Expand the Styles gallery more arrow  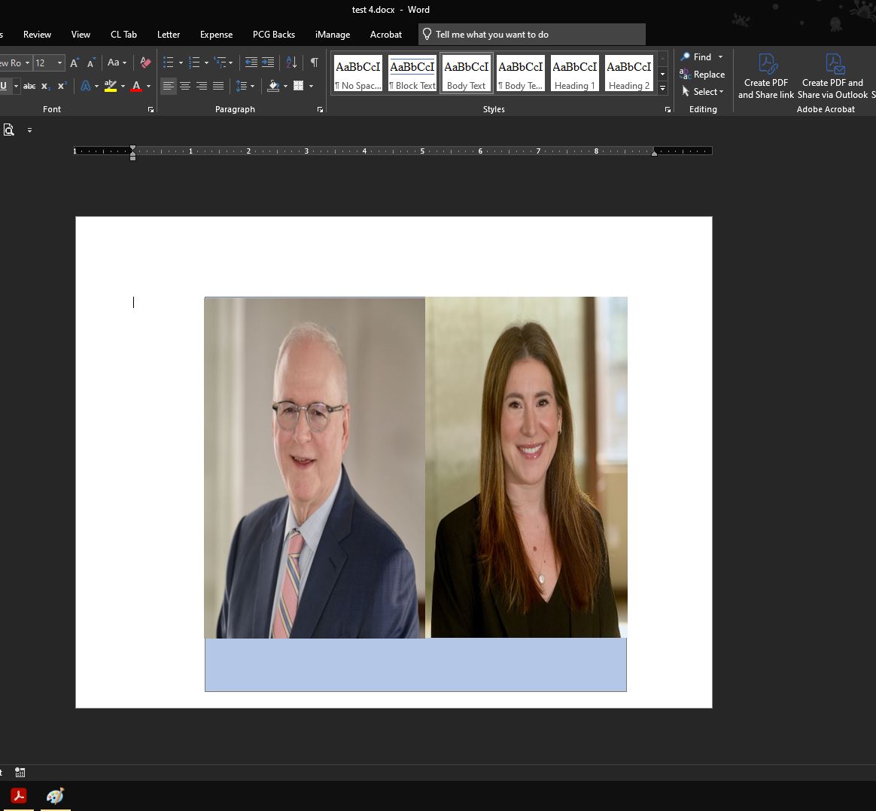(662, 89)
